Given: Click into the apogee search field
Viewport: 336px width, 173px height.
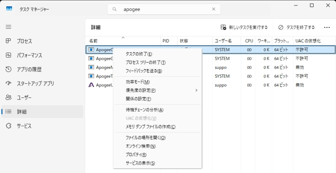Looking at the screenshot, I should 165,9.
